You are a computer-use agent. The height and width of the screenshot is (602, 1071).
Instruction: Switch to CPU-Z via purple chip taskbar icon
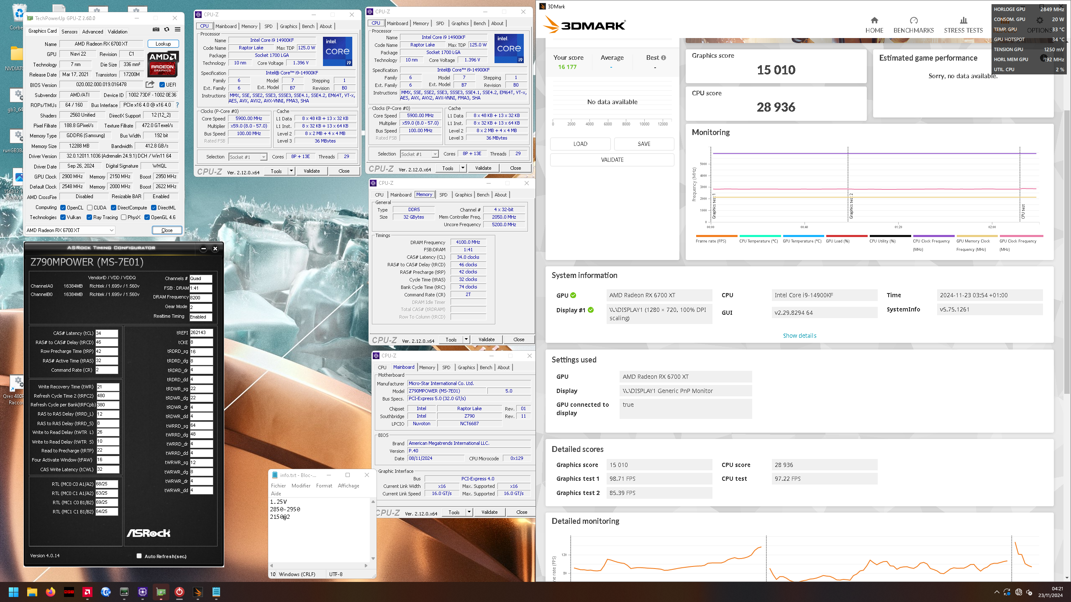[x=143, y=592]
